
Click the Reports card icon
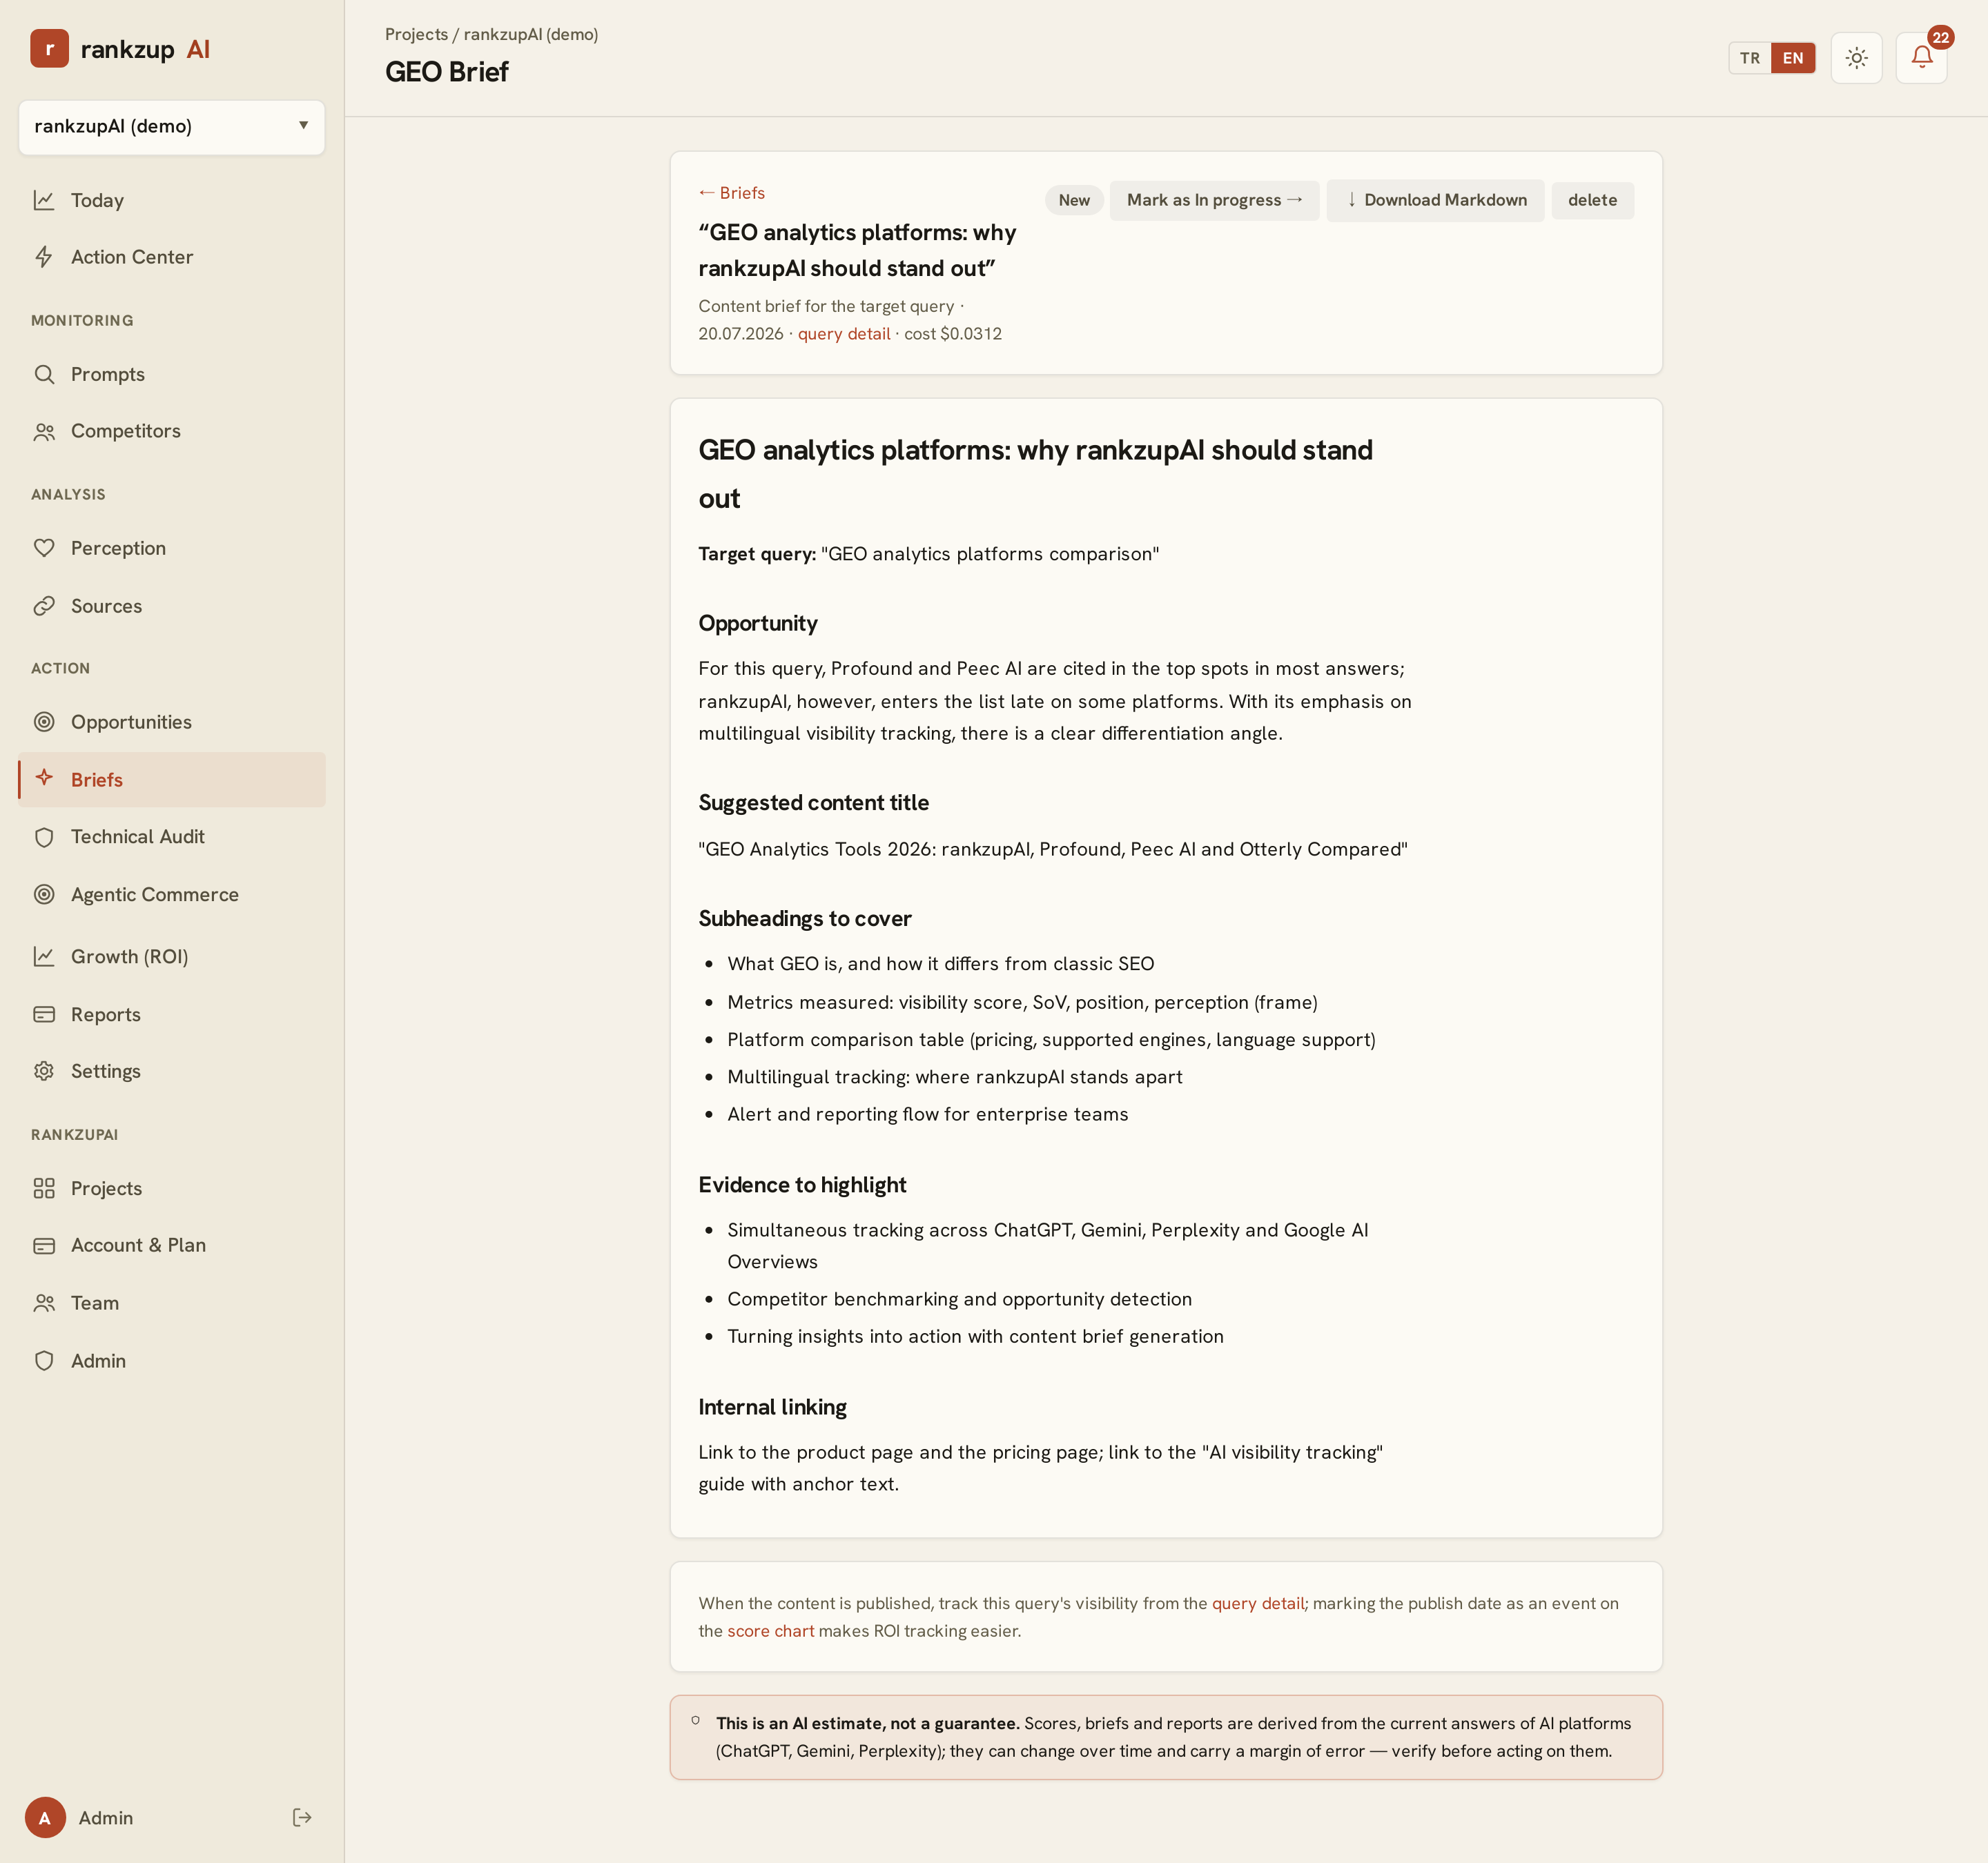(x=44, y=1014)
